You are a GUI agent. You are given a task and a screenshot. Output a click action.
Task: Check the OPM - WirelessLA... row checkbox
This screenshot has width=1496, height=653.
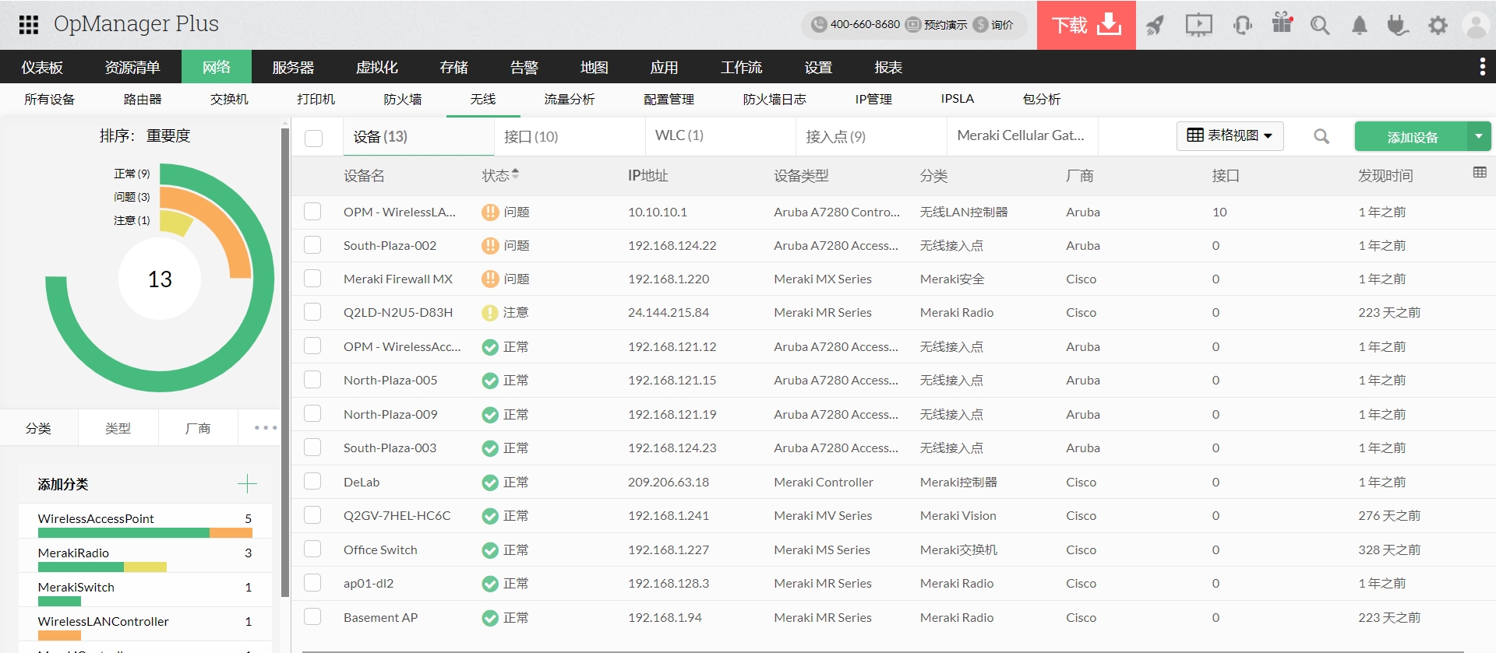click(312, 212)
